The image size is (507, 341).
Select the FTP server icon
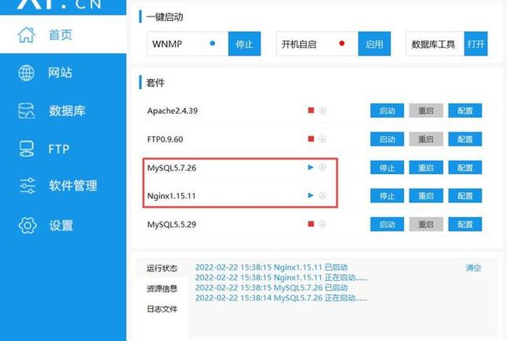pyautogui.click(x=26, y=149)
